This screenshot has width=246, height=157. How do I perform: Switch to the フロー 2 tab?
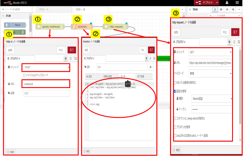tap(90, 10)
